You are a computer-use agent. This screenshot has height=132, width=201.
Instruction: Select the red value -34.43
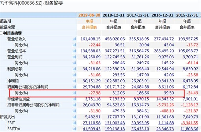coord(192,93)
